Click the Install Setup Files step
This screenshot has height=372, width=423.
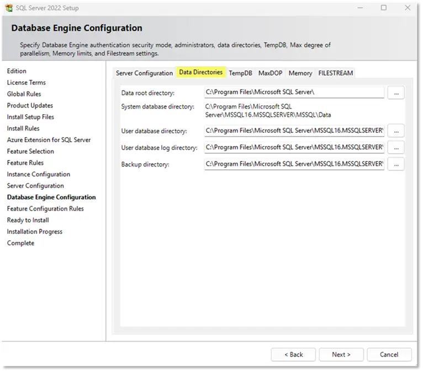click(x=30, y=117)
